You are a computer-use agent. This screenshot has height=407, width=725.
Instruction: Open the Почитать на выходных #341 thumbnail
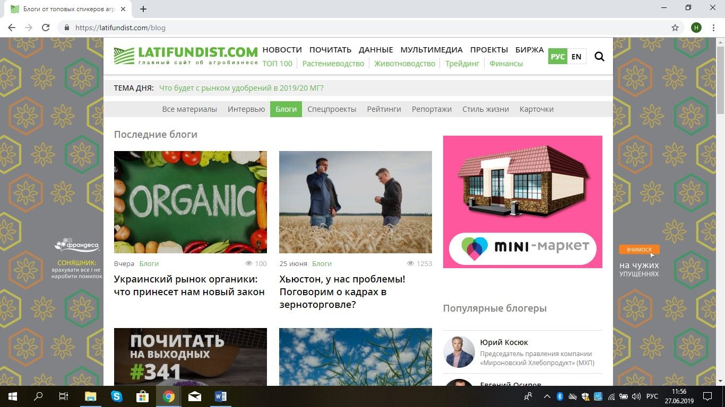[191, 357]
